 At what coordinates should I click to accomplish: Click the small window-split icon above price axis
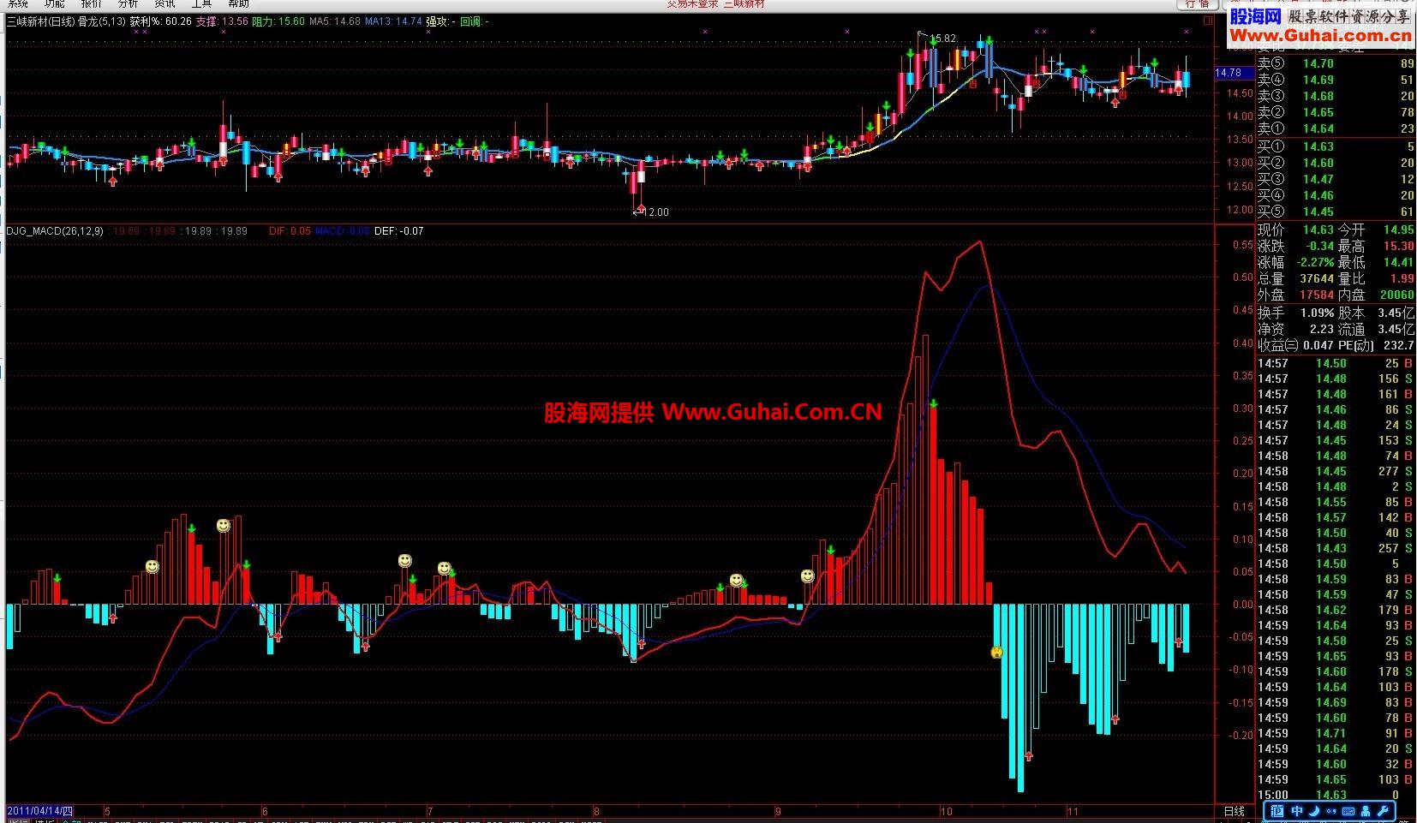pos(1208,21)
